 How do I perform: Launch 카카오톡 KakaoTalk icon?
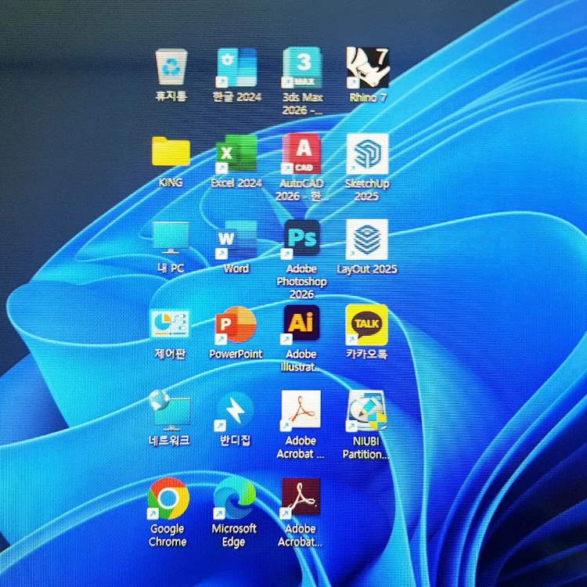click(x=366, y=325)
